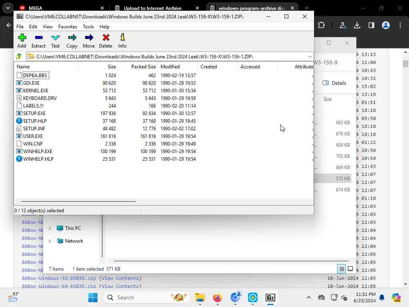The width and height of the screenshot is (409, 307).
Task: Click the red Delete icon
Action: pos(105,41)
